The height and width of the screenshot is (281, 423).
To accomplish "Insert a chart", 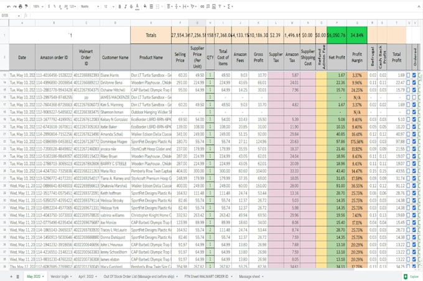I will coord(214,6).
